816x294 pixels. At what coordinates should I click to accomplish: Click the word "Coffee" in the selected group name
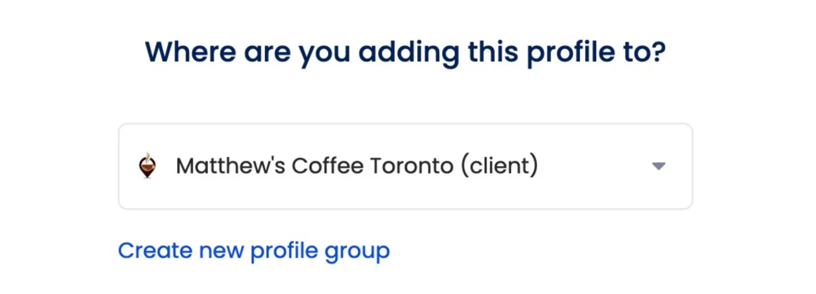point(327,166)
